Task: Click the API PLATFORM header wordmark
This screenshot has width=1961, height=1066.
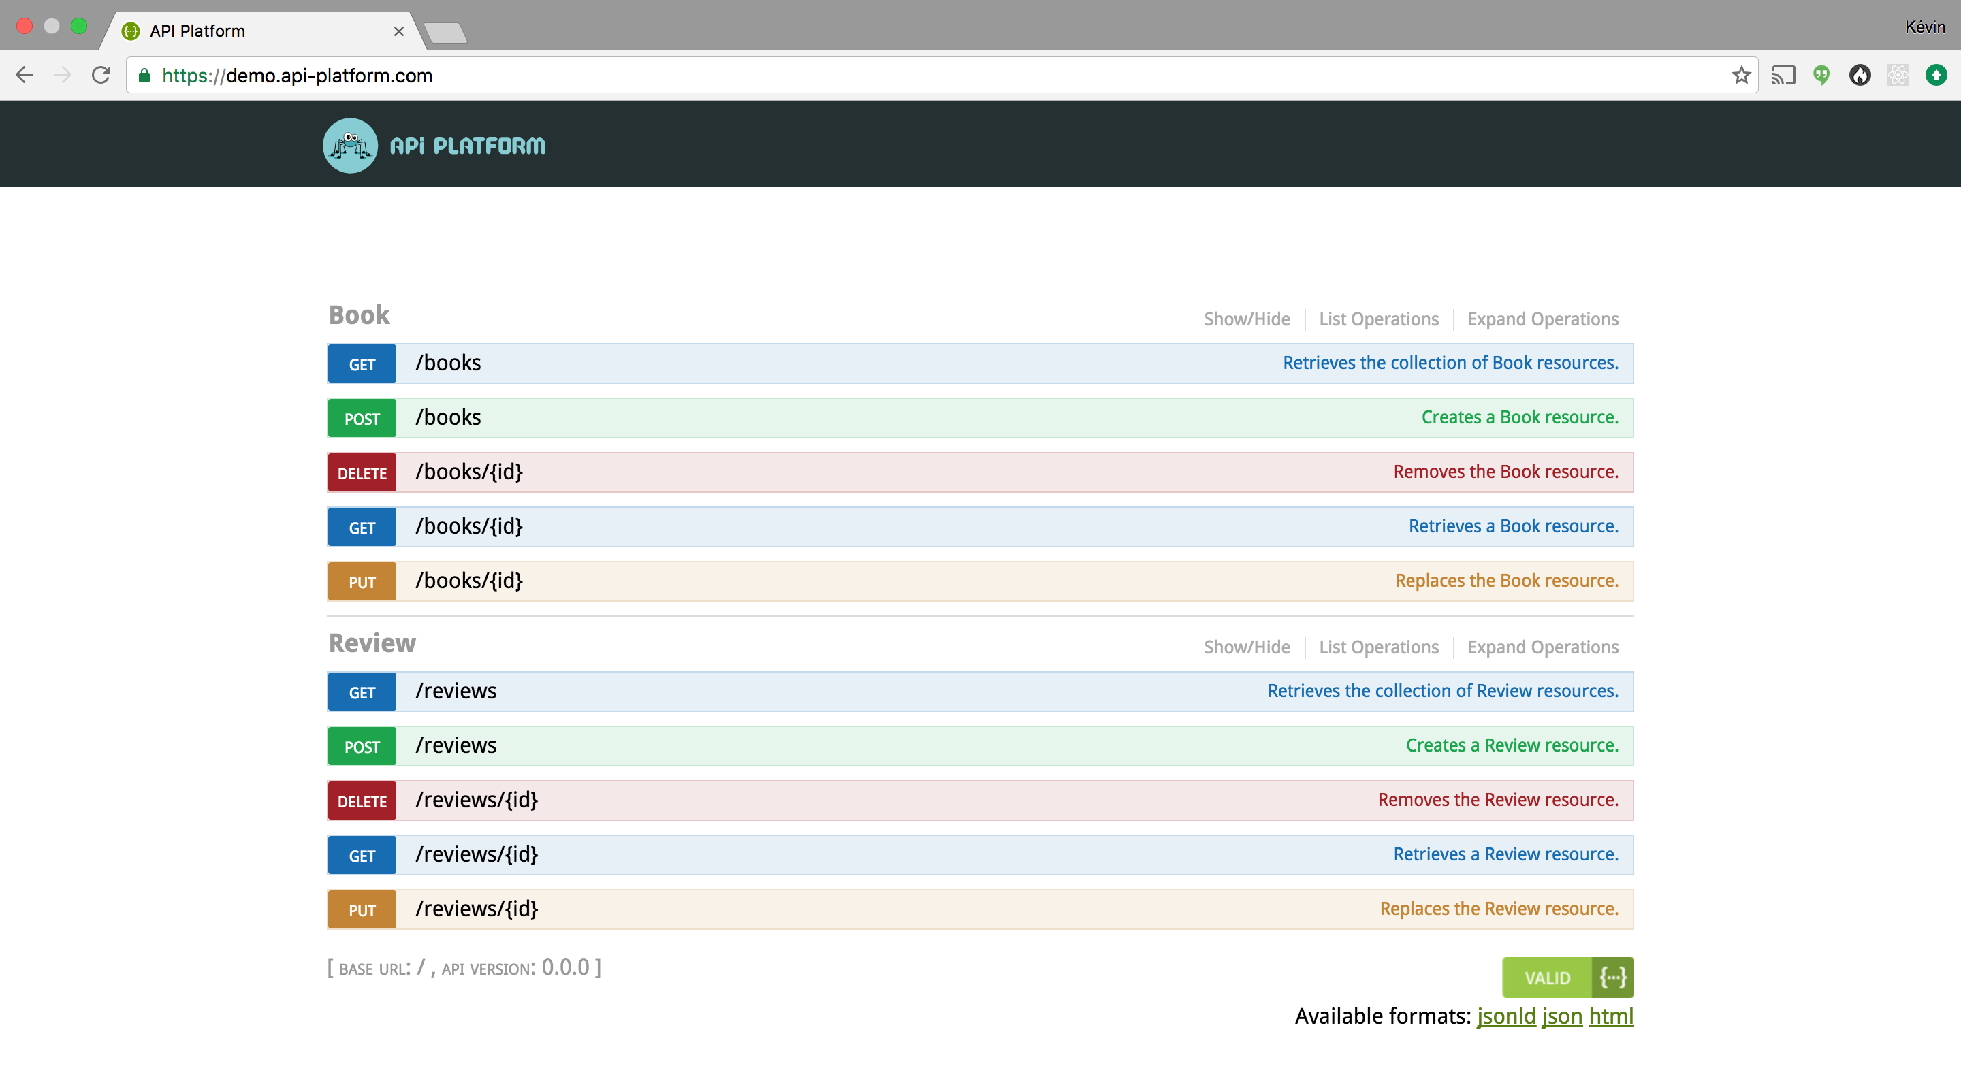Action: (467, 145)
